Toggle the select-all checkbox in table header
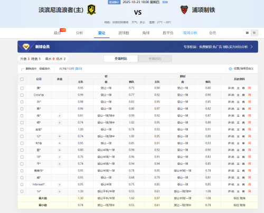264x213 pixels. [22, 79]
